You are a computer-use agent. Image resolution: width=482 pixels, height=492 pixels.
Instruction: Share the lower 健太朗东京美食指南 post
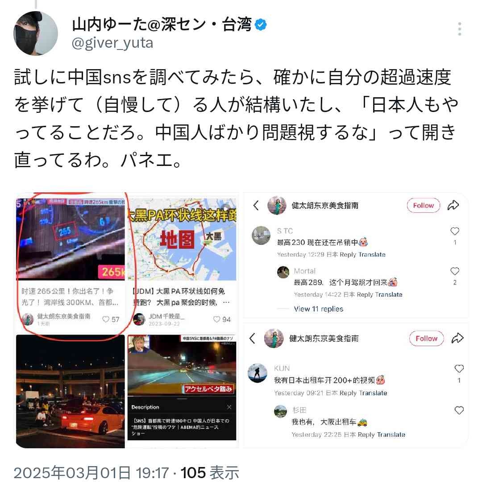(457, 338)
